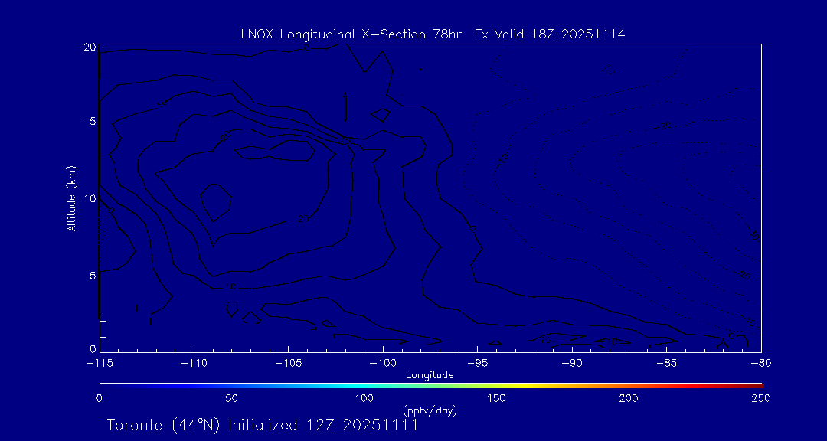
Task: Click the color bar label 50
Action: click(231, 398)
